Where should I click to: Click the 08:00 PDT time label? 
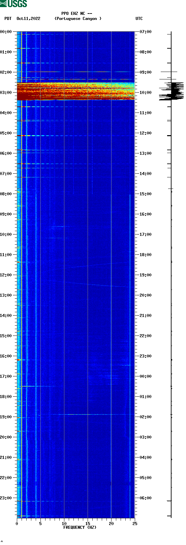(x=6, y=194)
